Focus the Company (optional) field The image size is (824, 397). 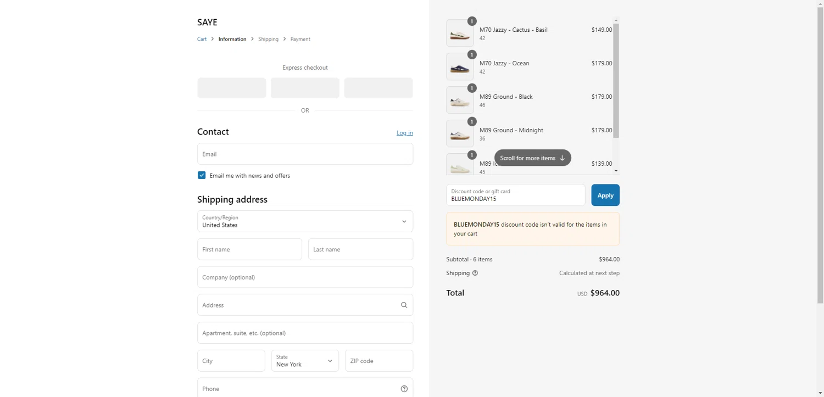pyautogui.click(x=305, y=277)
